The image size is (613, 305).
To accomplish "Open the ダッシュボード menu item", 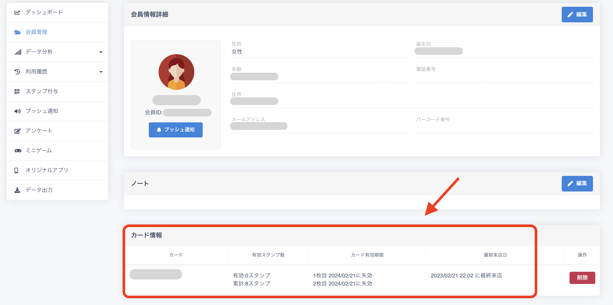I will tap(44, 12).
